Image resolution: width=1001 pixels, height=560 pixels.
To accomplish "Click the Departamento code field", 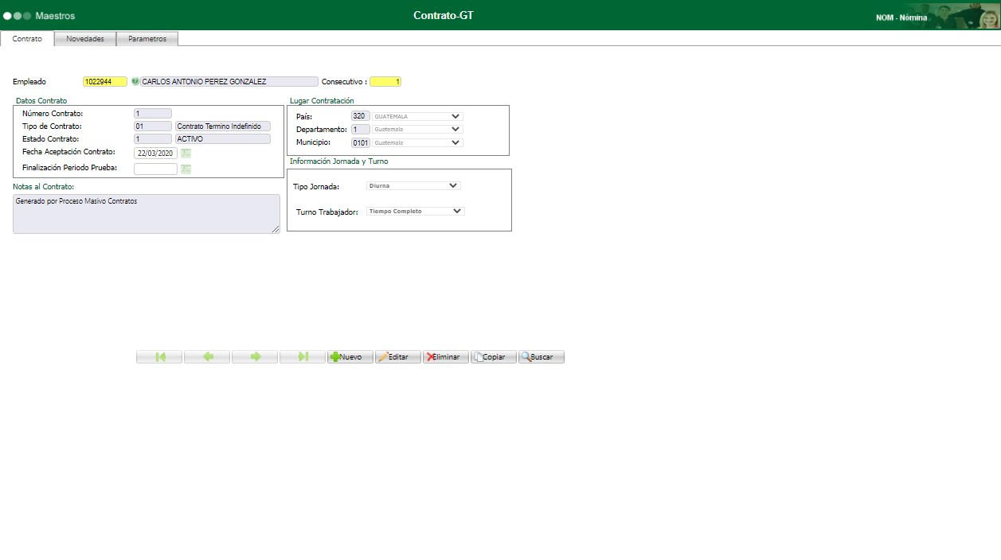I will click(x=361, y=129).
